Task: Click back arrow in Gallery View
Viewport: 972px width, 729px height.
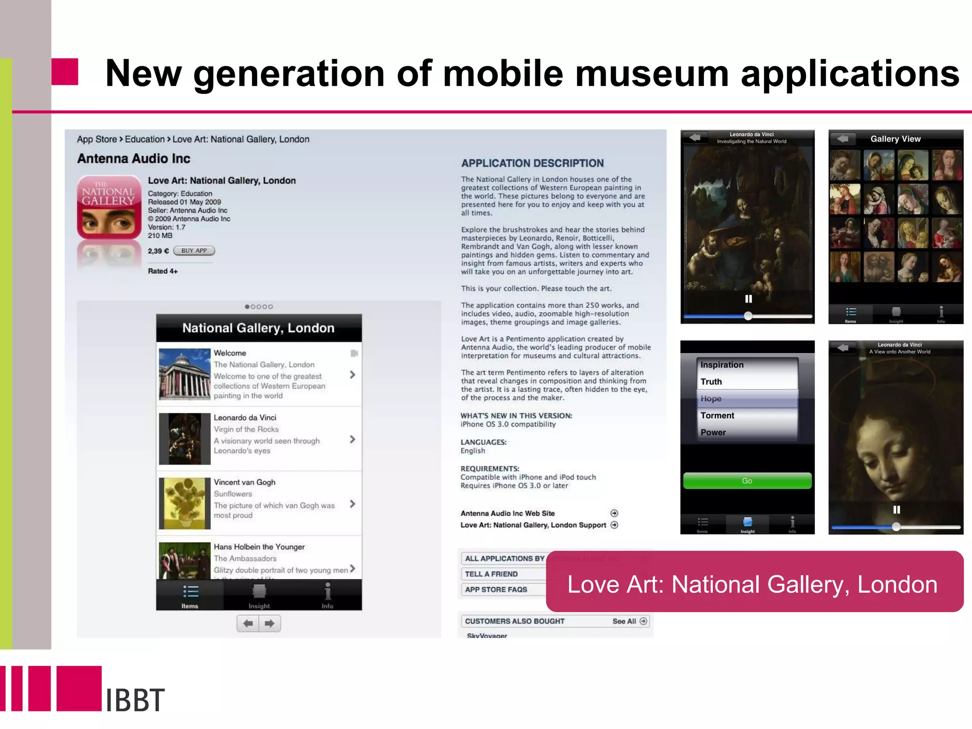Action: pyautogui.click(x=843, y=139)
